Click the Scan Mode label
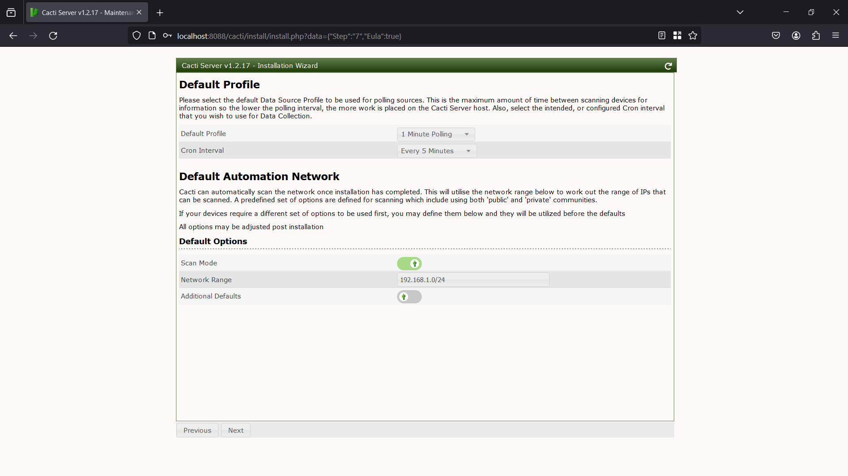 tap(199, 263)
